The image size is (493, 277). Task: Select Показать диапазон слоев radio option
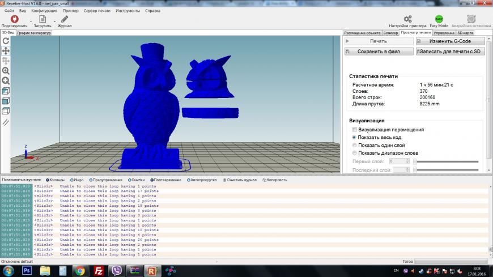[x=354, y=153]
